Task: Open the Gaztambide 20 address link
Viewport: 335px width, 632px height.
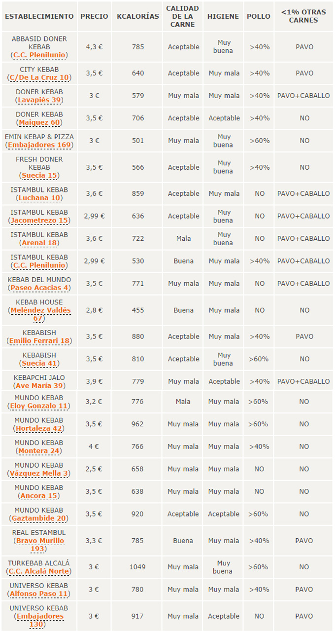Action: point(39,519)
